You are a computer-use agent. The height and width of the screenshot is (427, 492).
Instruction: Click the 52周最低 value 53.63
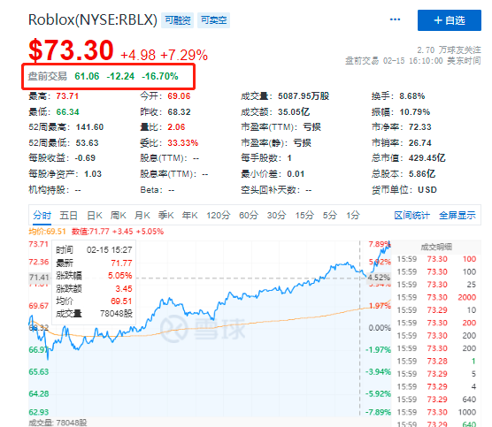tap(88, 143)
